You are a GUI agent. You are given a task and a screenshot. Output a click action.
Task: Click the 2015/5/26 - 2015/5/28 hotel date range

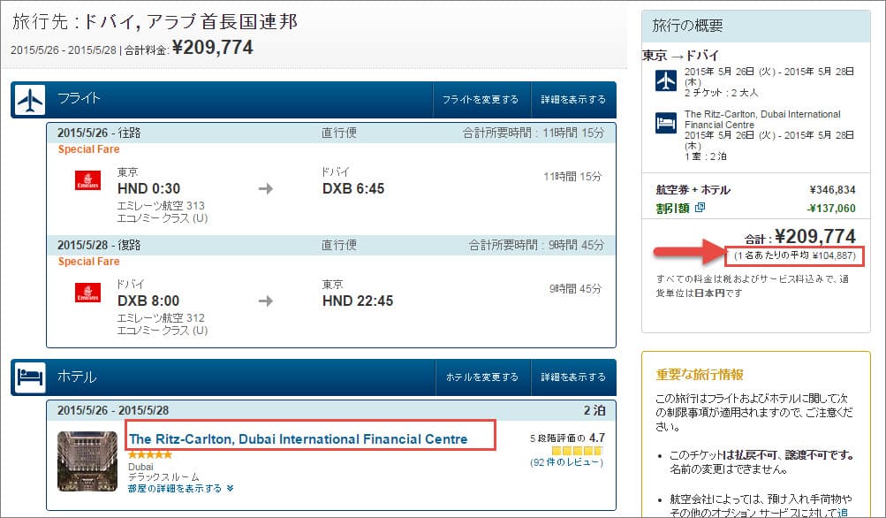[x=113, y=410]
